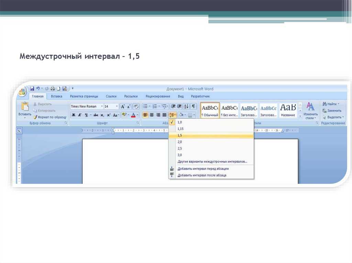The width and height of the screenshot is (352, 263).
Task: Toggle bold Ж formatting
Action: click(74, 115)
